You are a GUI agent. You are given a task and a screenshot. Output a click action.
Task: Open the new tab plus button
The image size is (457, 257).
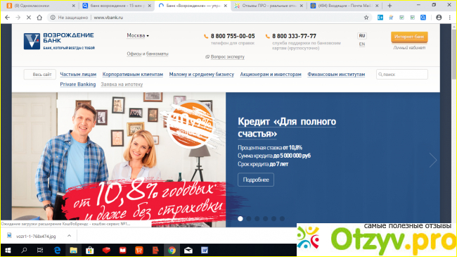pyautogui.click(x=390, y=6)
